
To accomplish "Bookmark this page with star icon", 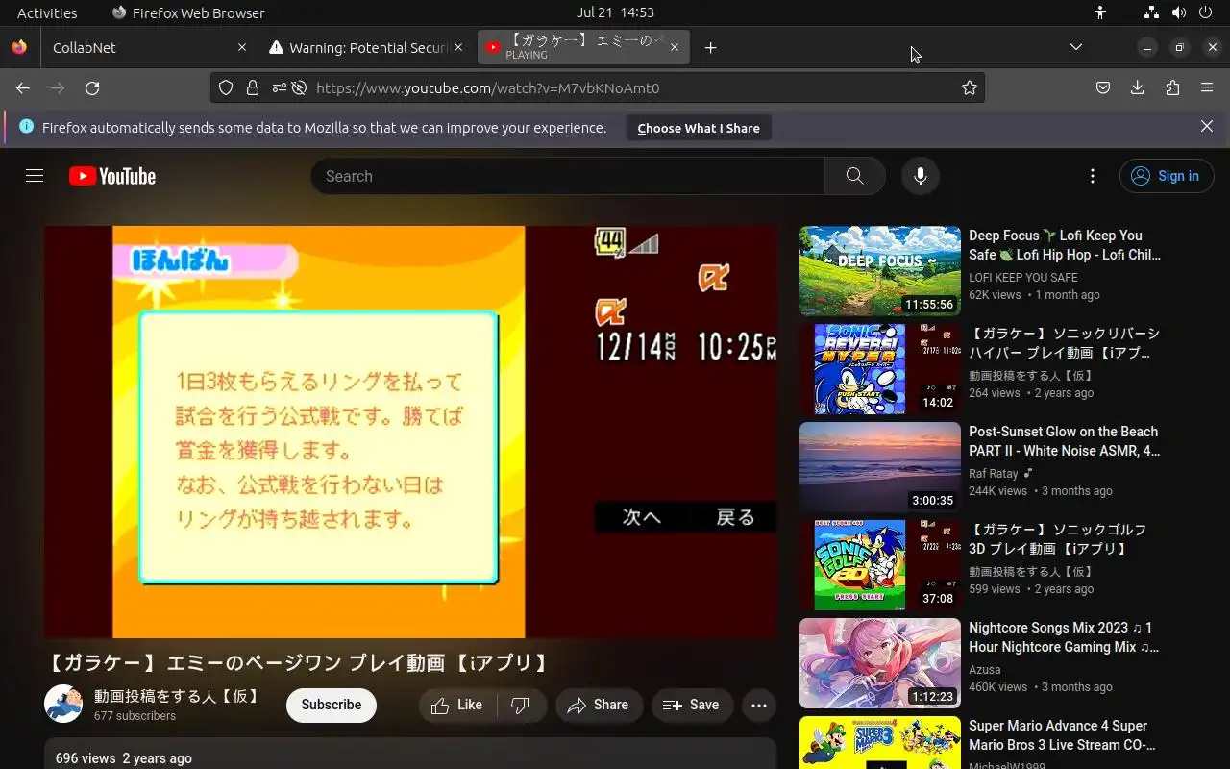I will pyautogui.click(x=969, y=87).
